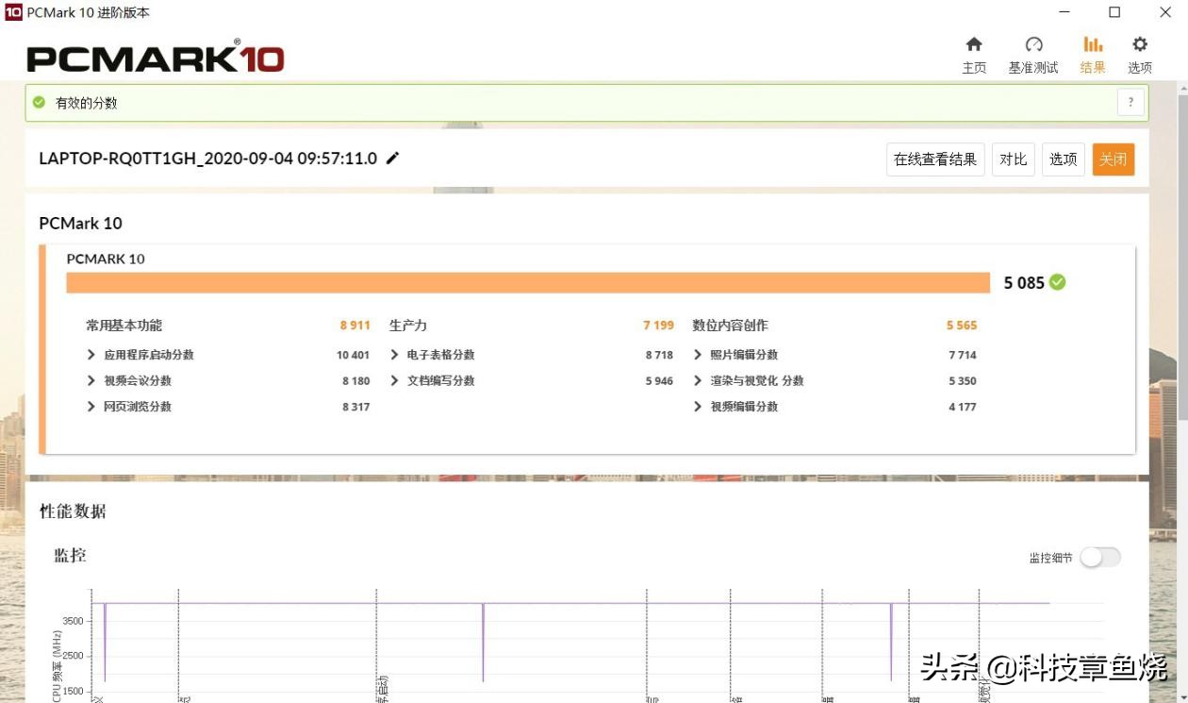Click the pencil icon to rename the result
The width and height of the screenshot is (1188, 703).
click(392, 159)
